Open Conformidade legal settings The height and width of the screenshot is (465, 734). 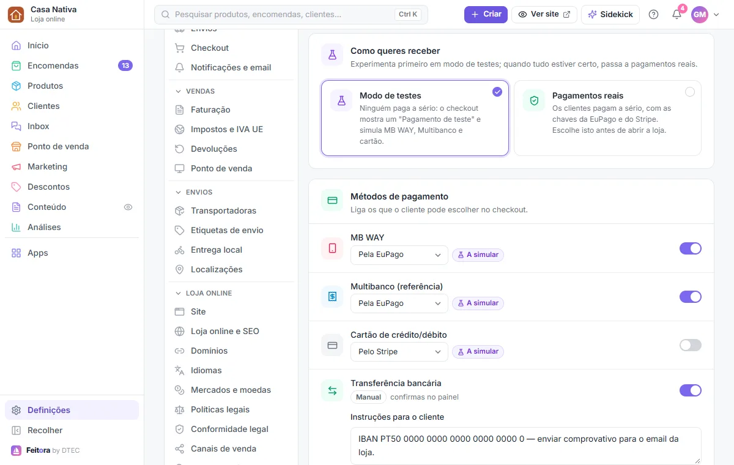[x=231, y=429]
